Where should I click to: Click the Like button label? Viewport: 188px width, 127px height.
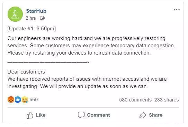pos(41,115)
